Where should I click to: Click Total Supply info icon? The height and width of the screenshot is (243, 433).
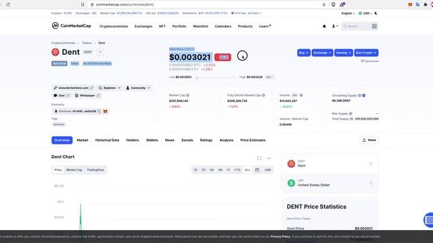click(x=352, y=119)
